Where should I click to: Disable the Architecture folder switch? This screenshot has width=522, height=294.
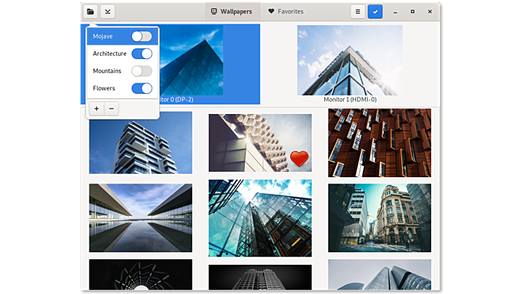tap(142, 54)
